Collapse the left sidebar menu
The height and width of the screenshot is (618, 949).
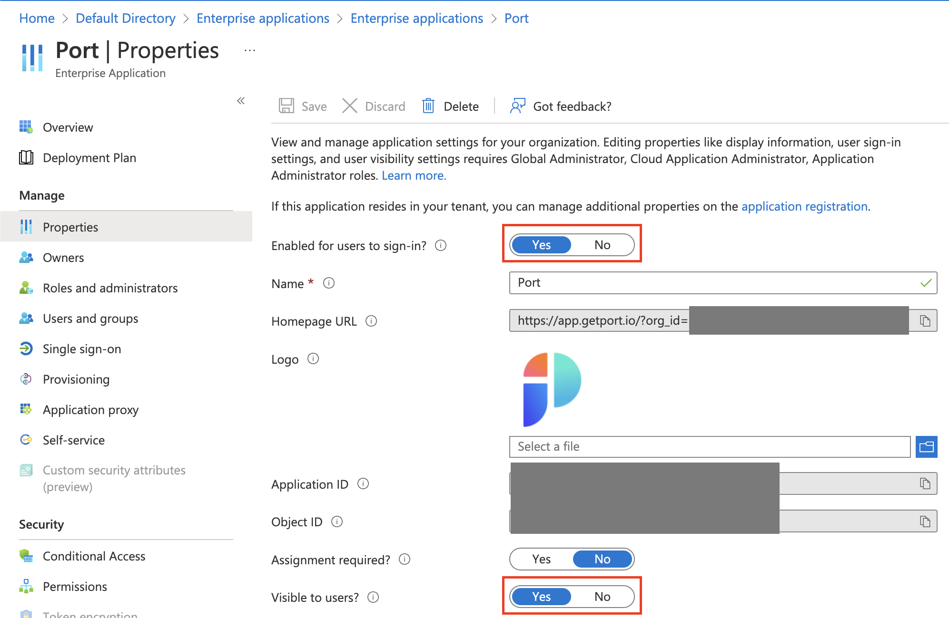coord(241,101)
